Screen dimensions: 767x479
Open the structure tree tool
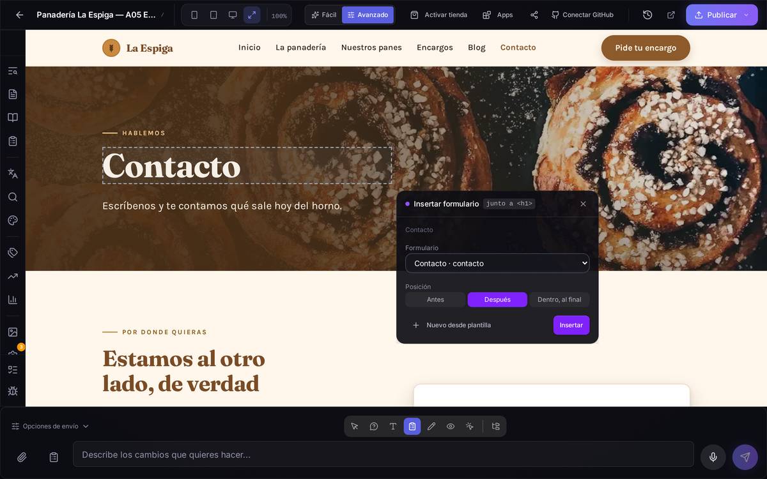pyautogui.click(x=495, y=426)
